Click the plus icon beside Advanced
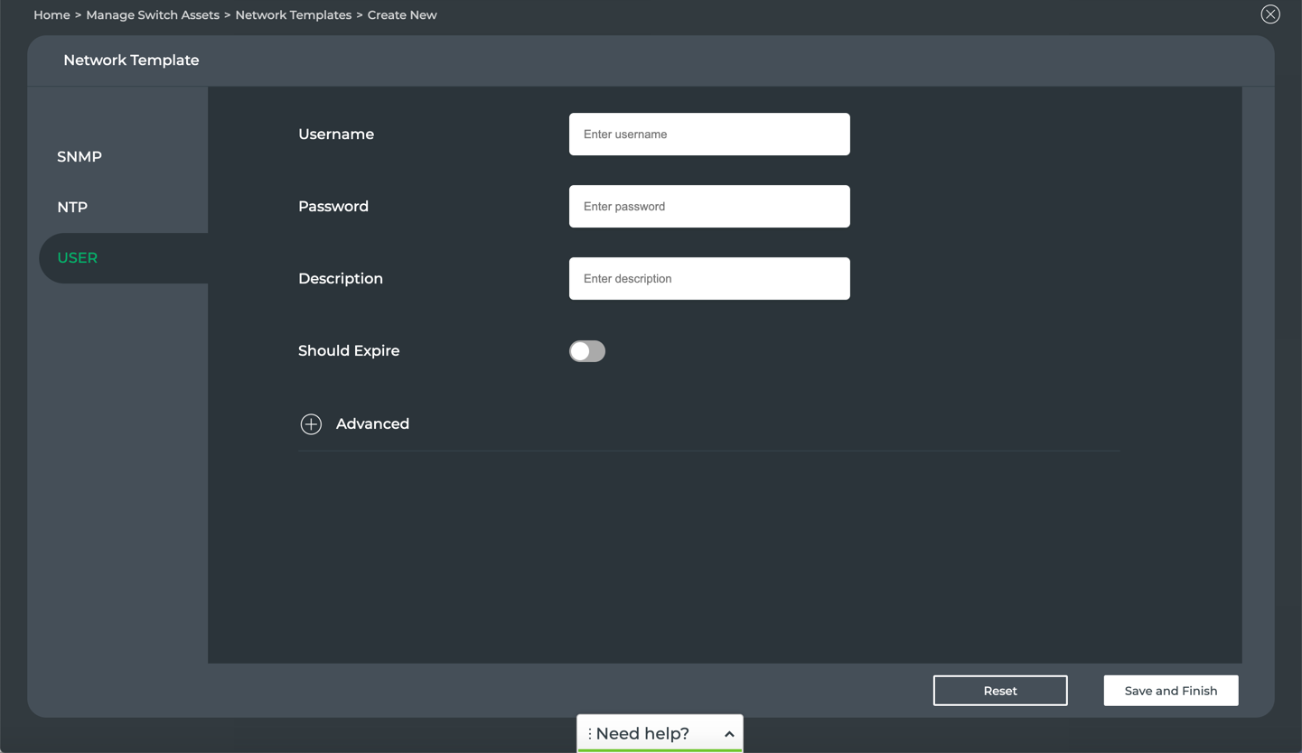Image resolution: width=1302 pixels, height=753 pixels. pos(311,424)
